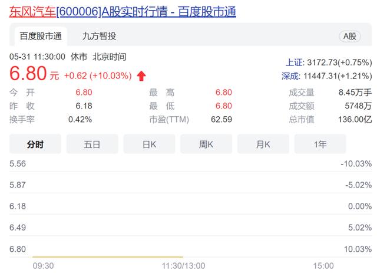377x273 pixels.
Task: Click the 换手率 value 0.42%
Action: pos(80,120)
